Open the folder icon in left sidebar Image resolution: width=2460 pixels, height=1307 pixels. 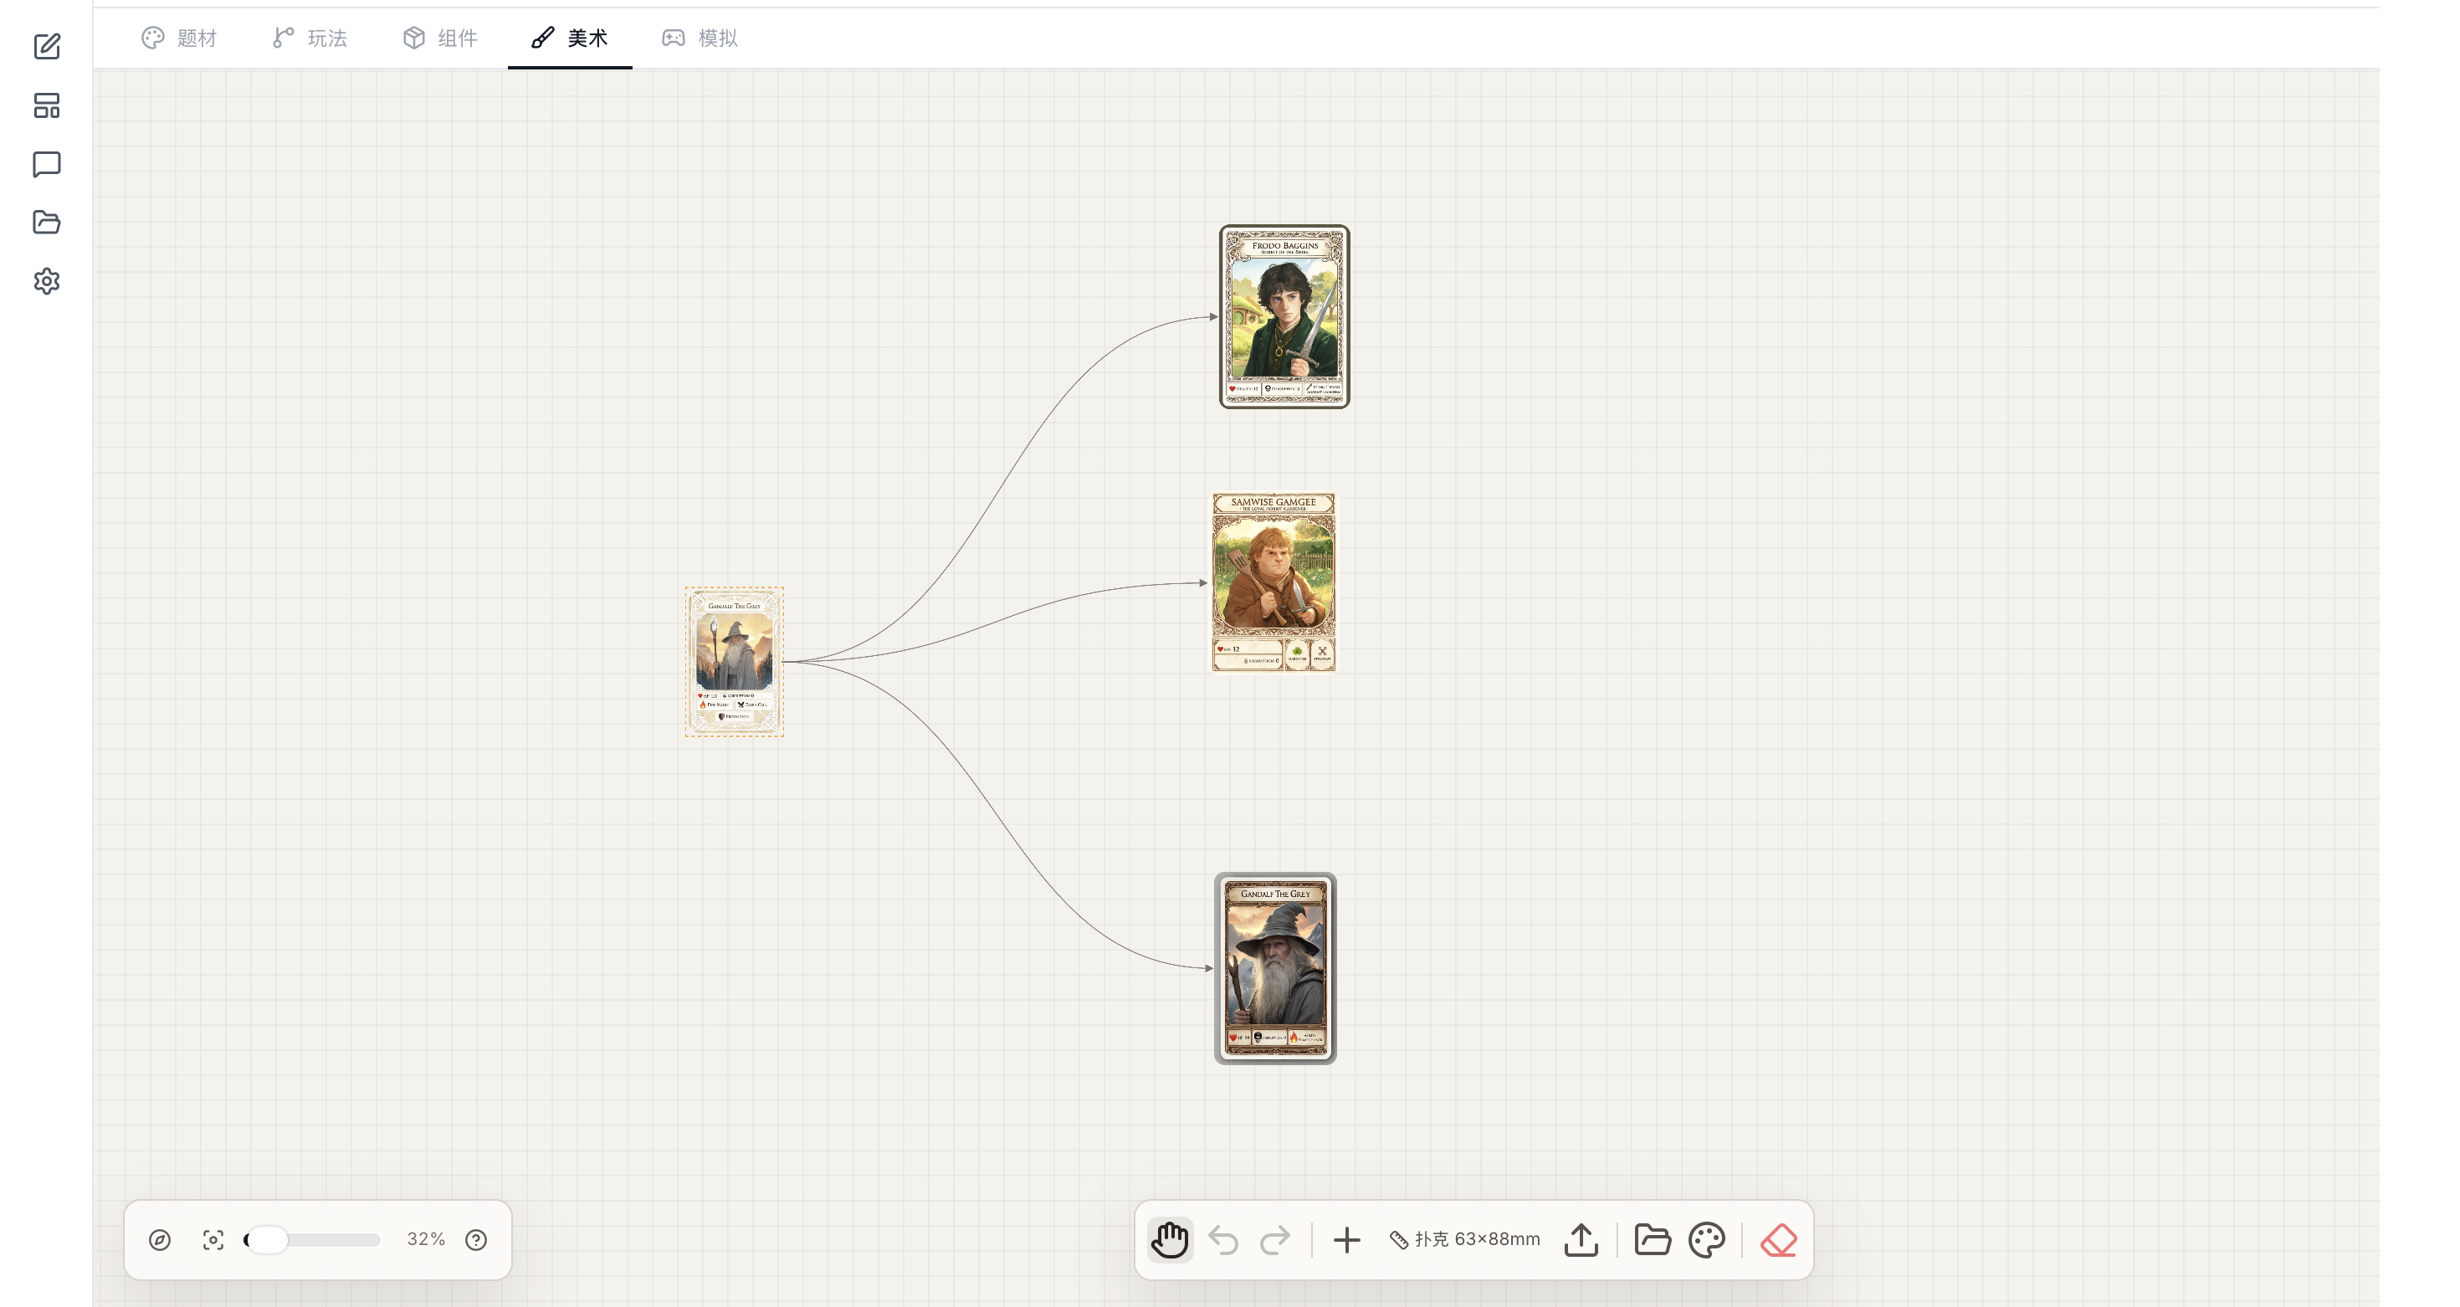47,223
